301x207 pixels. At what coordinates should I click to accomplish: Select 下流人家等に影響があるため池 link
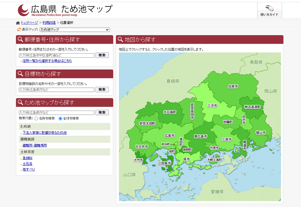click(x=44, y=133)
